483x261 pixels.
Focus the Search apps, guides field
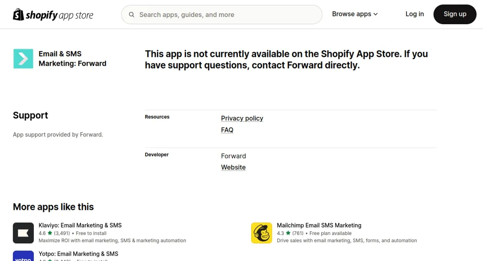click(222, 14)
